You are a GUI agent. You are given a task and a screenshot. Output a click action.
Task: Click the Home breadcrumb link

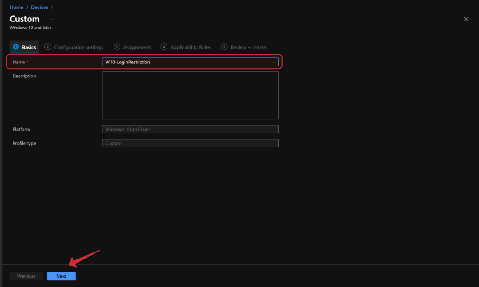(16, 7)
